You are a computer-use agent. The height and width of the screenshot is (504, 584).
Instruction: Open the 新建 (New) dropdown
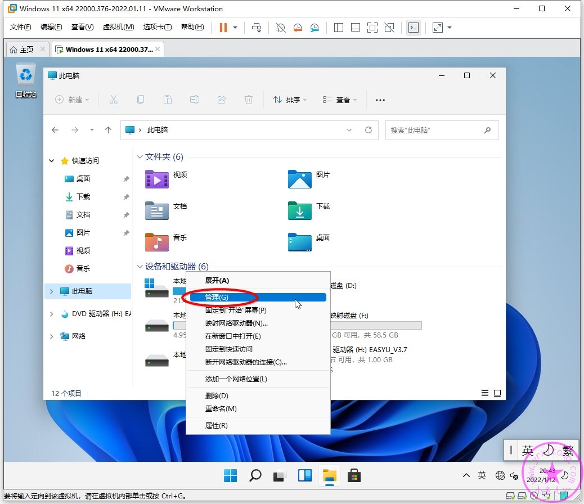72,100
